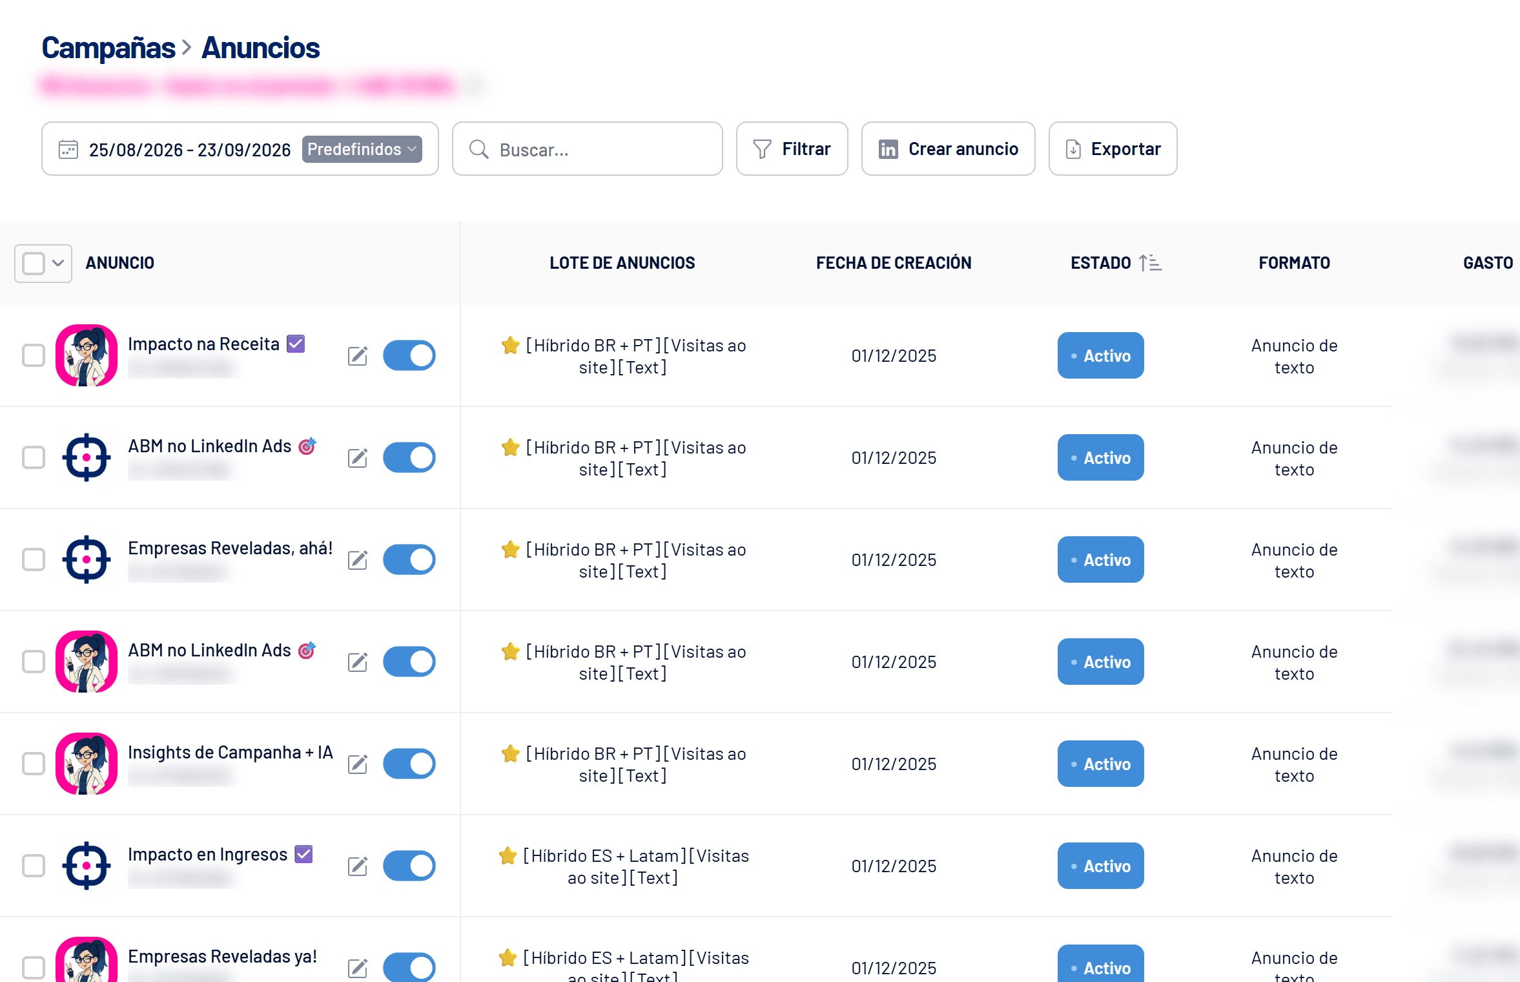Click star icon in Empresas Reveladas, ahá! lote
Screen dimensions: 1520x982
coord(511,549)
